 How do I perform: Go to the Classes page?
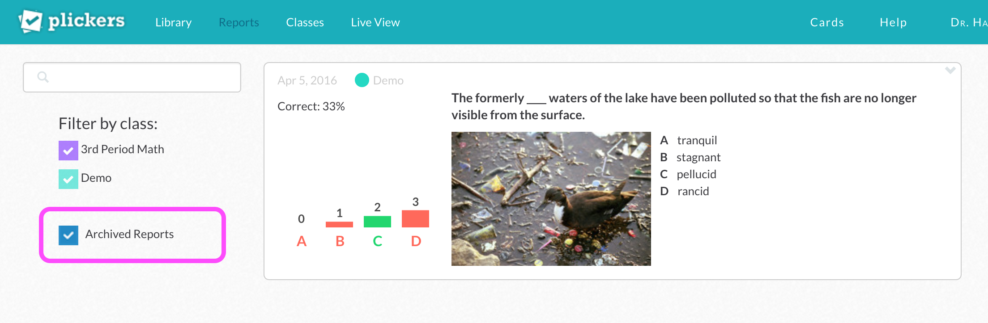point(305,22)
